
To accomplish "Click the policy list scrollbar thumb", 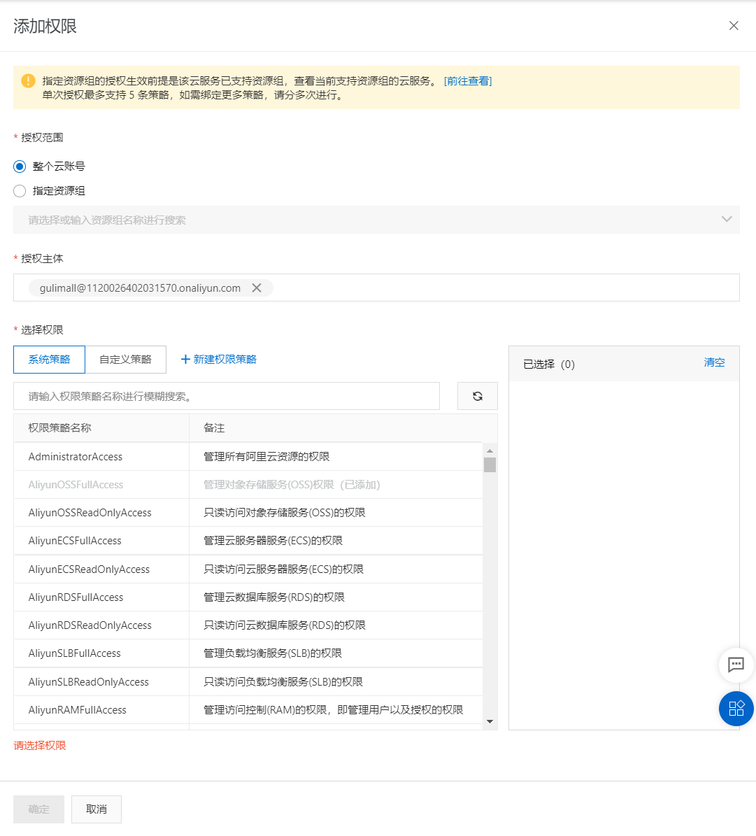I will point(490,465).
